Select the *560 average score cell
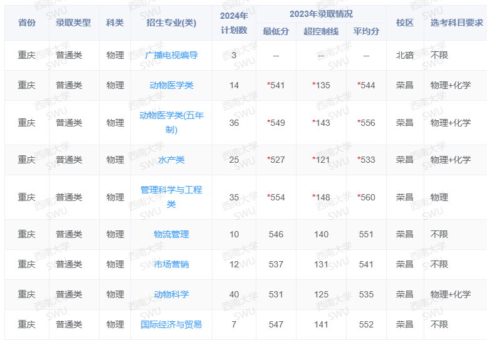This screenshot has height=340, width=487. (x=366, y=197)
